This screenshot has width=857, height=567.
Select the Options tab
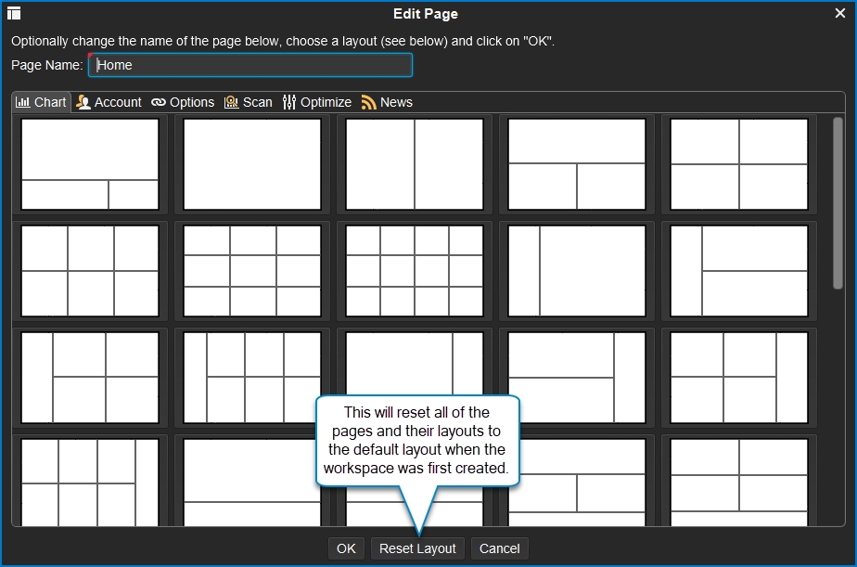[183, 102]
